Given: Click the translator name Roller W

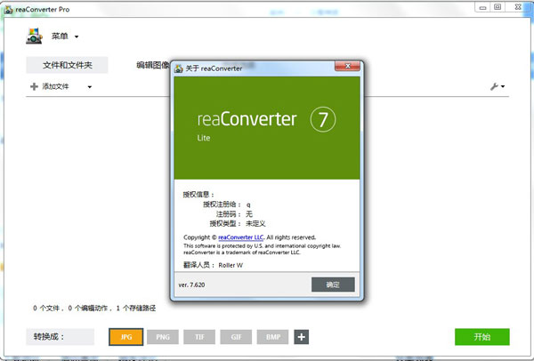Looking at the screenshot, I should coord(231,265).
